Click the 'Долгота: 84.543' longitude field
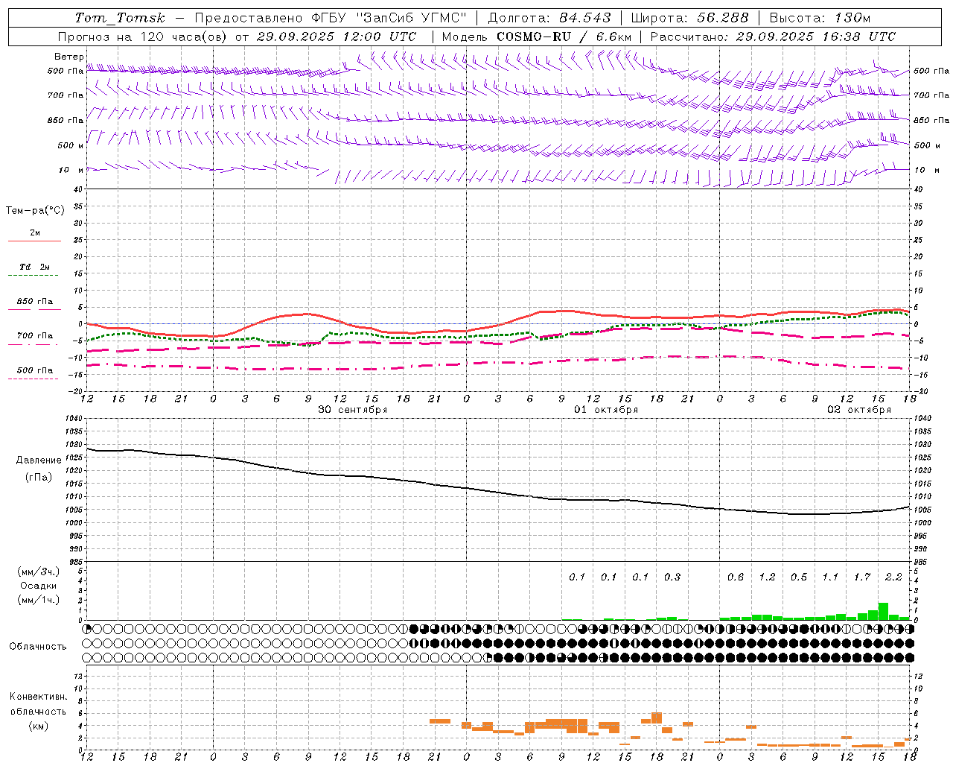This screenshot has width=953, height=763. (549, 18)
